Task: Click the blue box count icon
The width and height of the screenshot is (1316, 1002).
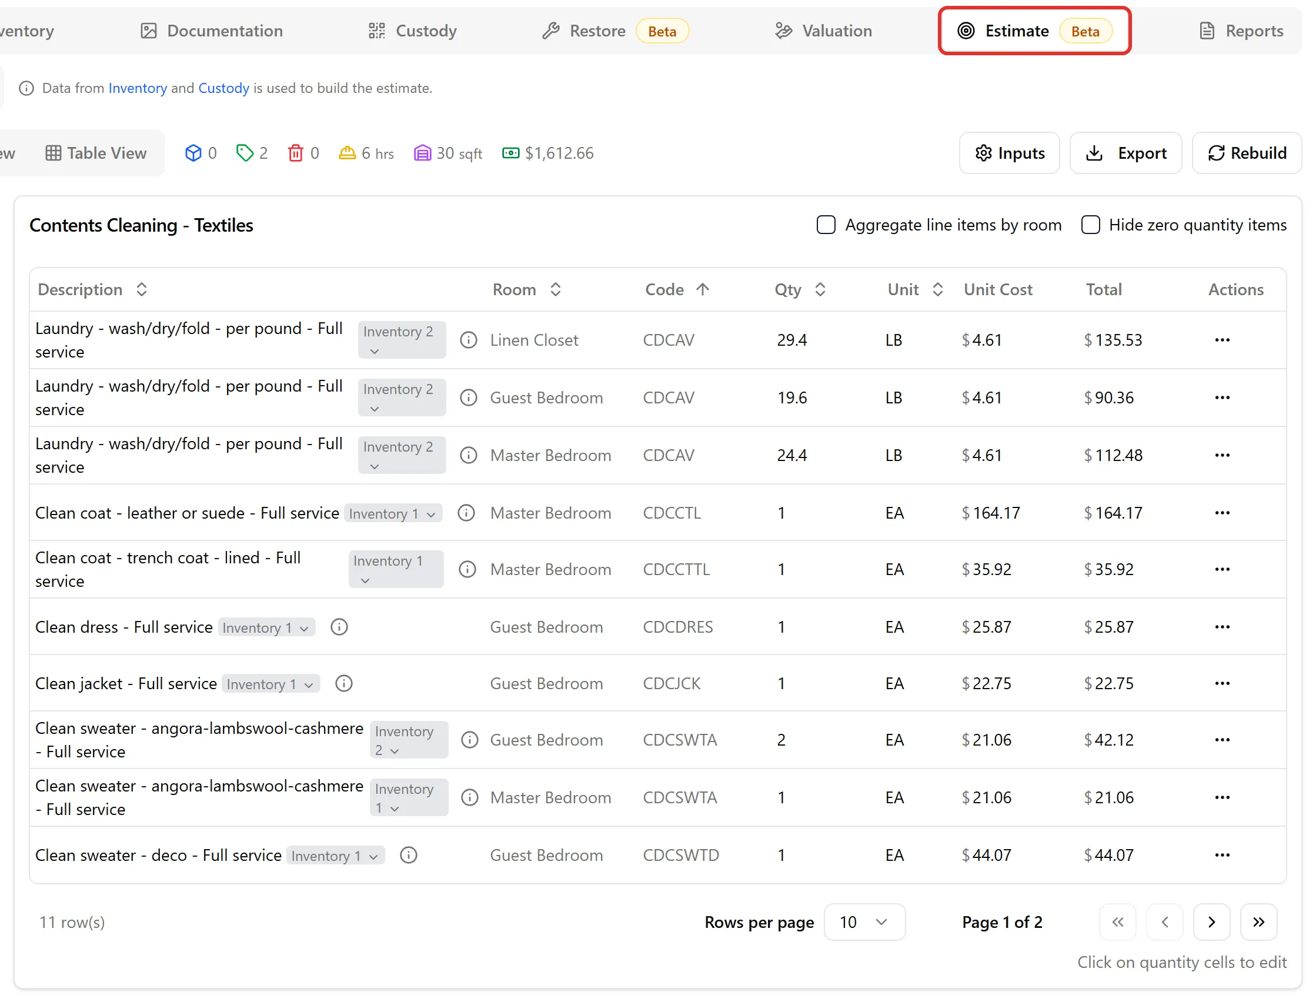Action: click(x=193, y=153)
